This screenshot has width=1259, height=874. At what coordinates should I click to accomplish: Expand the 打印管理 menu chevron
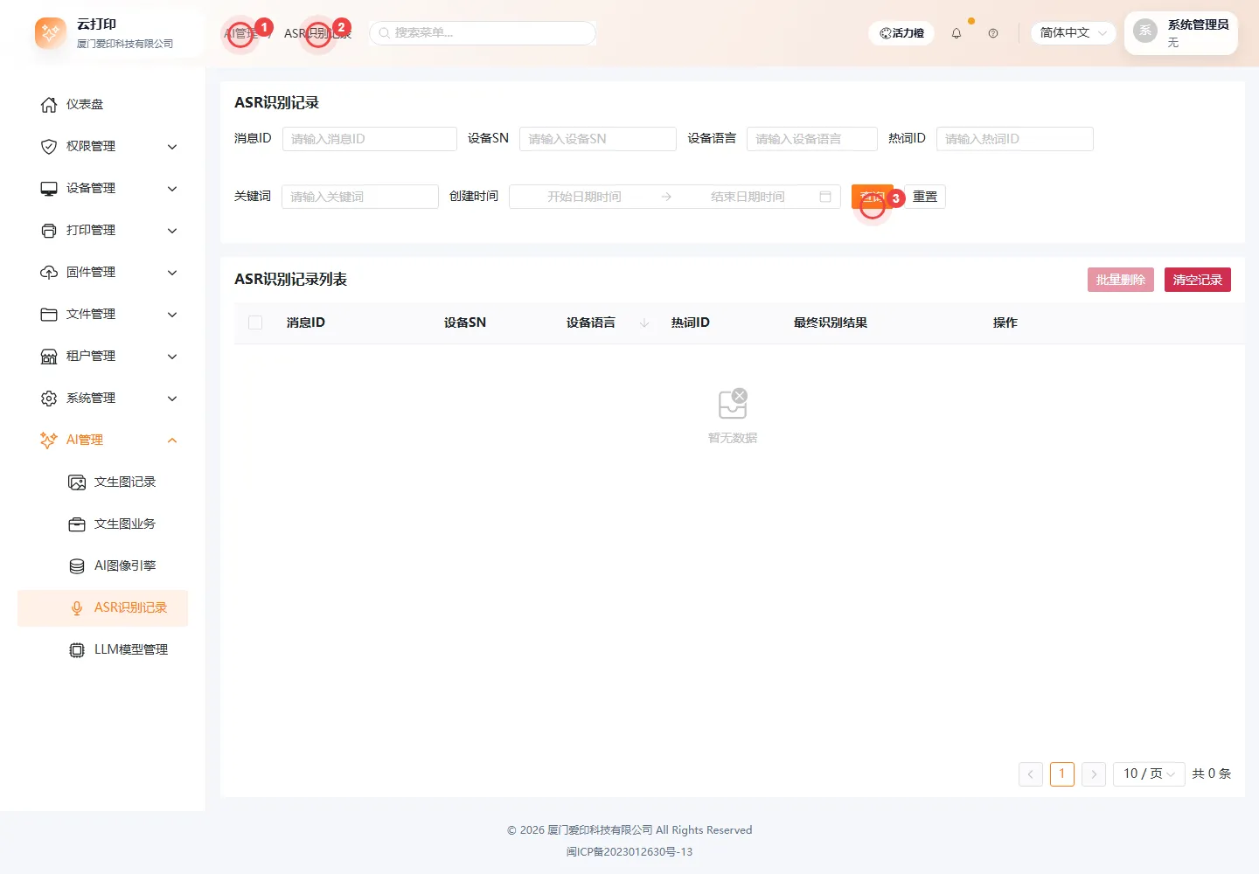coord(172,231)
